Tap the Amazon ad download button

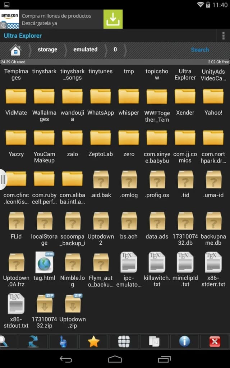113,19
